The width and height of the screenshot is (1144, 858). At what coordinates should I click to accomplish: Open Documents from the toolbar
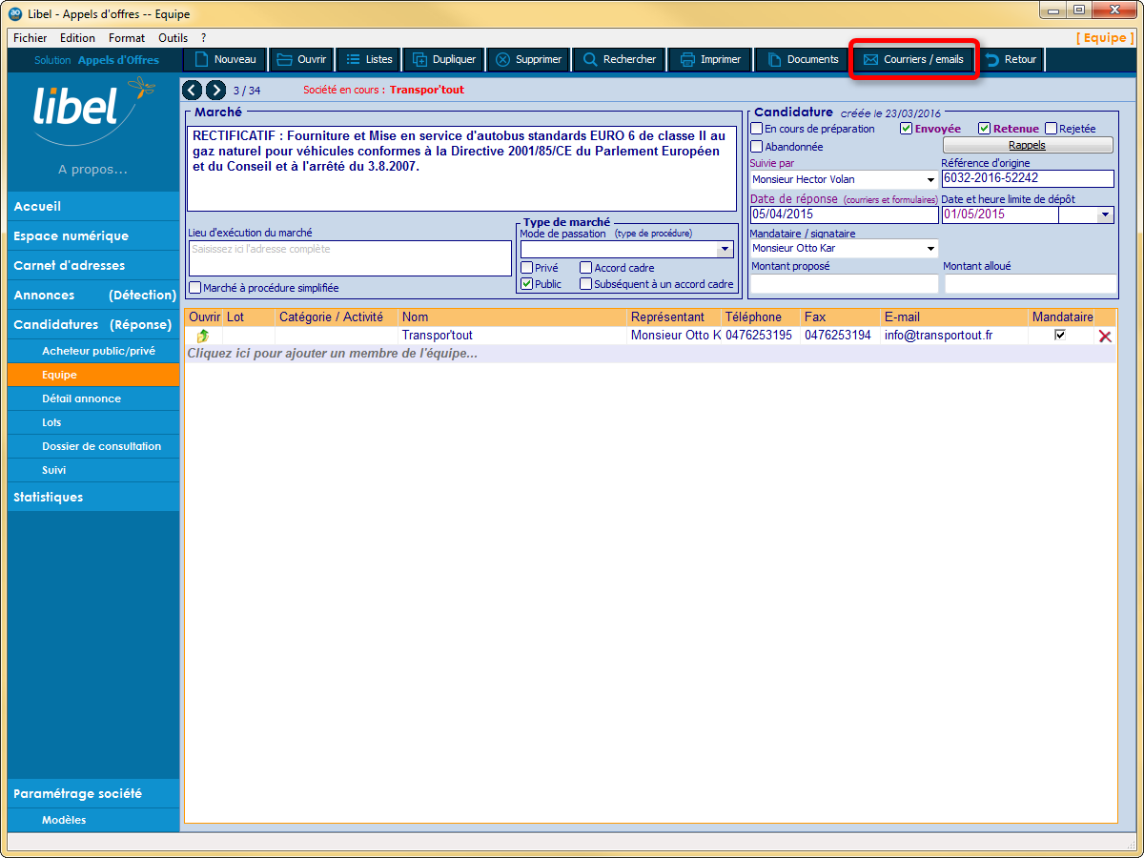pos(803,59)
